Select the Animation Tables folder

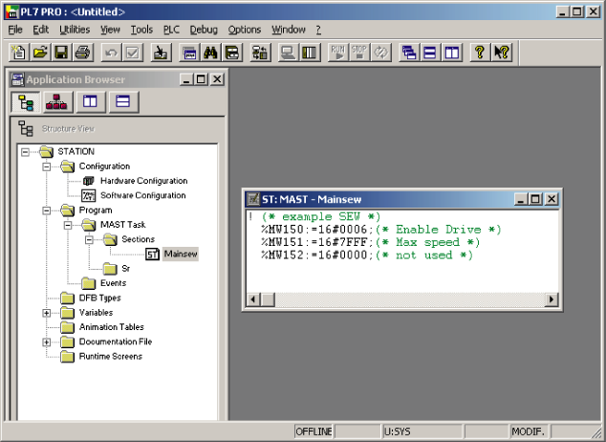111,327
